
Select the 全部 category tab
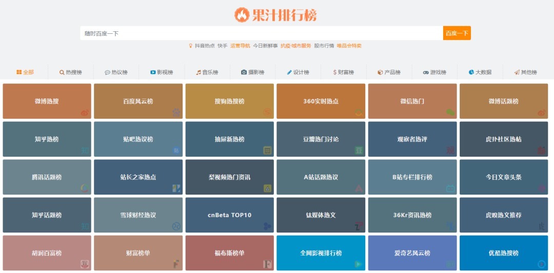pos(25,72)
